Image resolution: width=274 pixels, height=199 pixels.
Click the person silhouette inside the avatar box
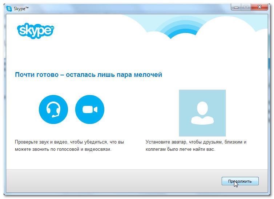point(202,113)
